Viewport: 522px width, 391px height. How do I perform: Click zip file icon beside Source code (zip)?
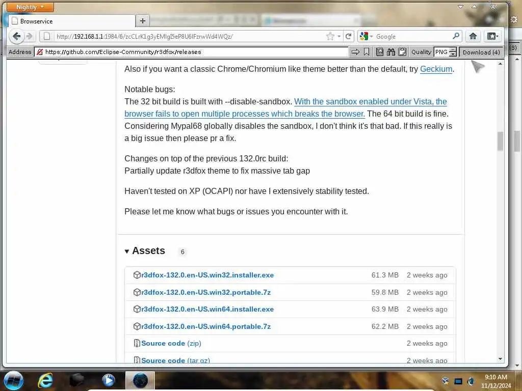tap(137, 343)
